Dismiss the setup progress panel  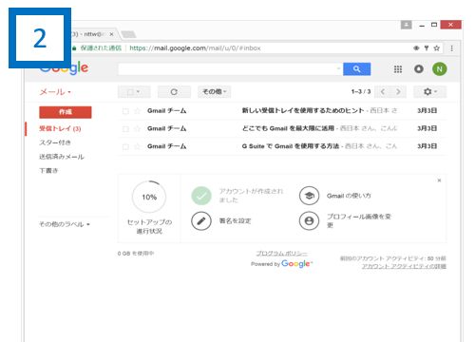coord(439,180)
